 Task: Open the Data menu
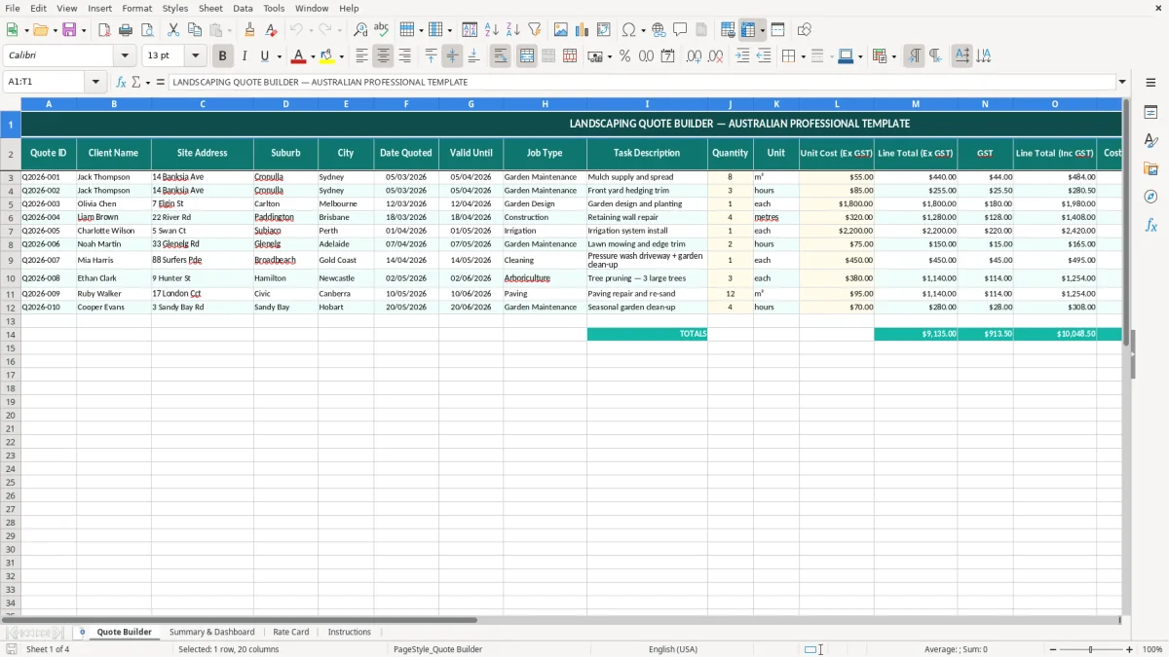(243, 8)
